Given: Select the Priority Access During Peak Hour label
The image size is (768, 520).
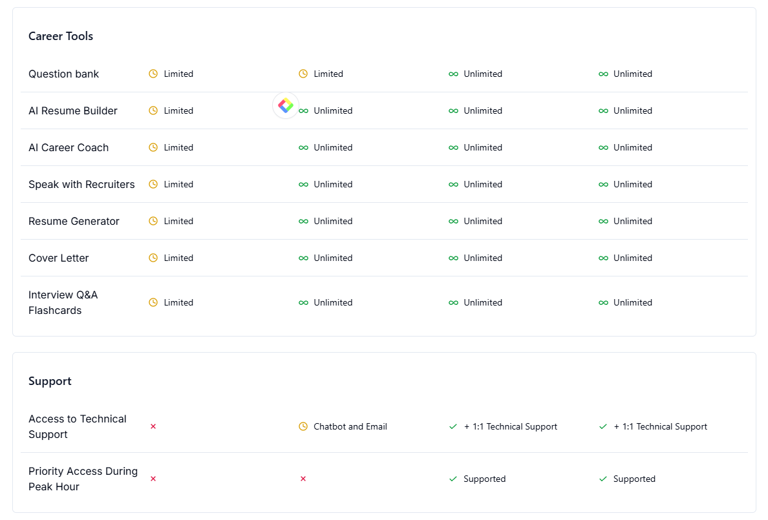Looking at the screenshot, I should [83, 479].
